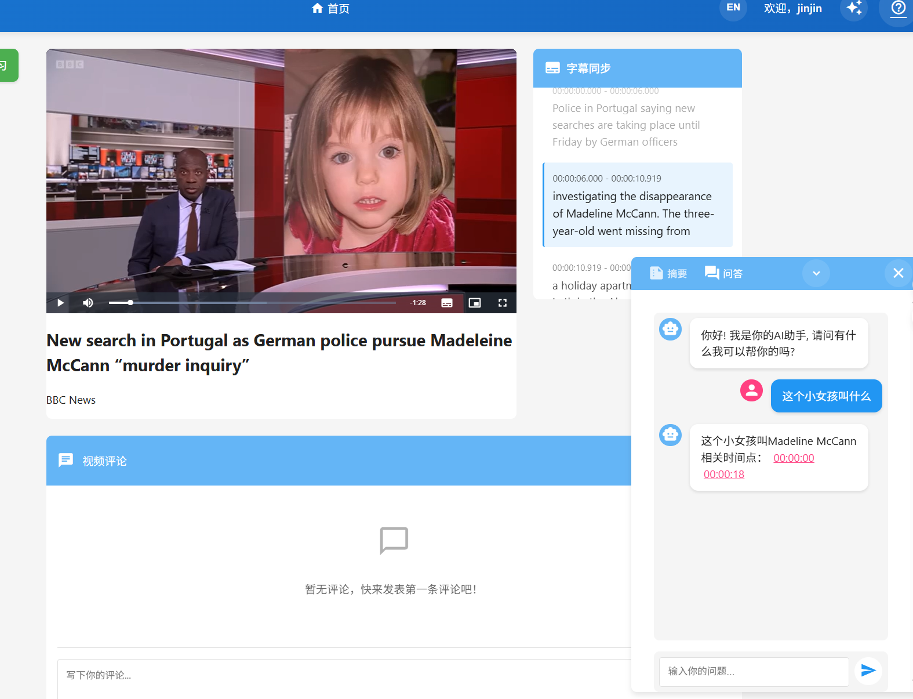The image size is (913, 699).
Task: Click the BBC News source label
Action: point(71,400)
